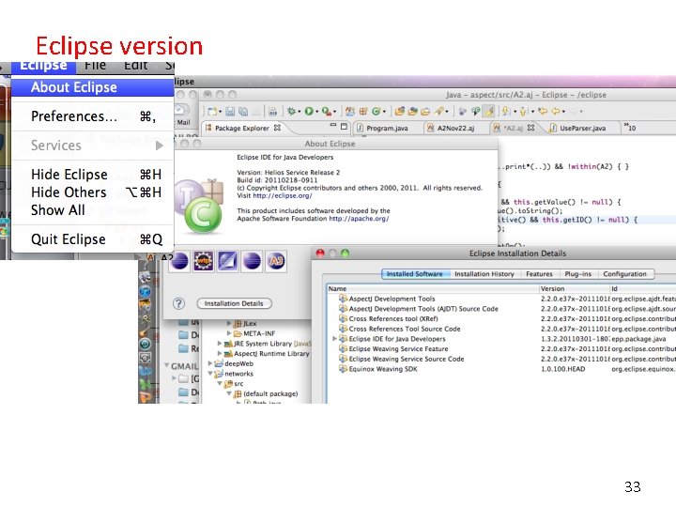Collapse the networks project node
This screenshot has width=676, height=507.
coord(210,374)
